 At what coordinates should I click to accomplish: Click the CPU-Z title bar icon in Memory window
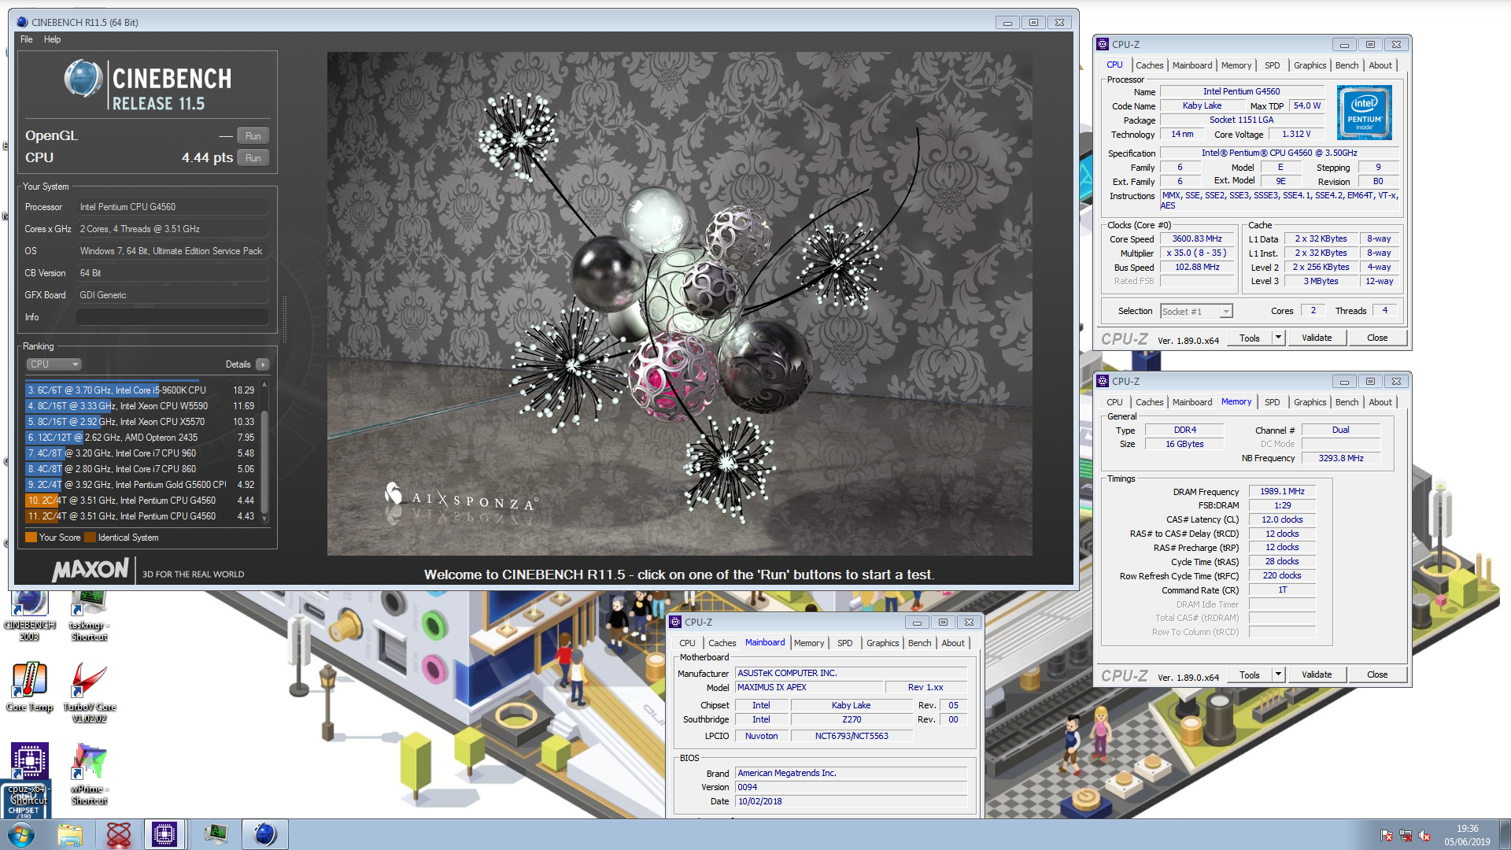(x=1103, y=382)
